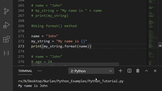Click the '# name = "John"' comment on line 265
Viewport: 162px width, 91px height.
47,6
